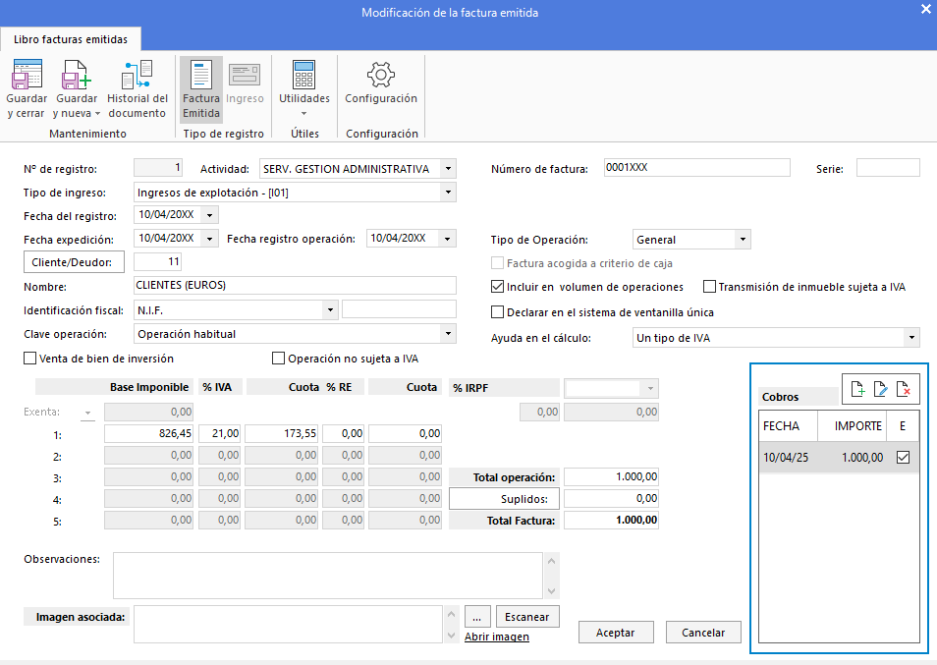Click Serie input field
Image resolution: width=937 pixels, height=665 pixels.
pos(888,167)
